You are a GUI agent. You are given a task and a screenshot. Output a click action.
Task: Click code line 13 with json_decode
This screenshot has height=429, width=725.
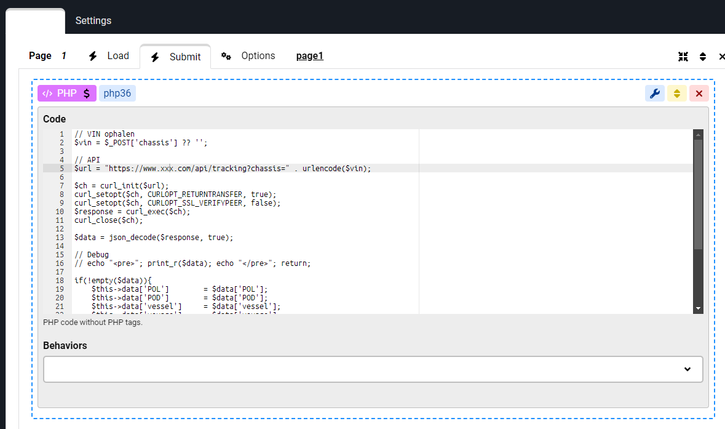pos(154,238)
